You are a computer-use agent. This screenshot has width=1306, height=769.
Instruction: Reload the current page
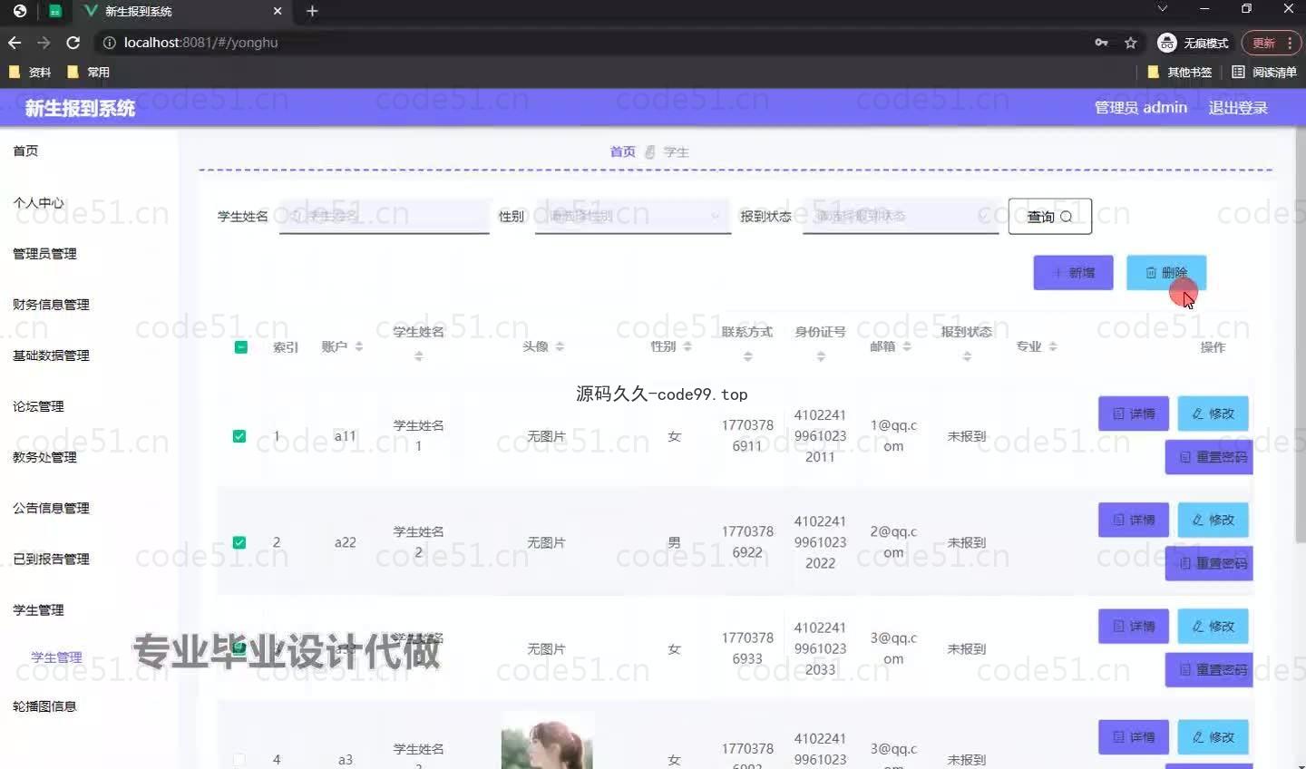click(x=73, y=43)
